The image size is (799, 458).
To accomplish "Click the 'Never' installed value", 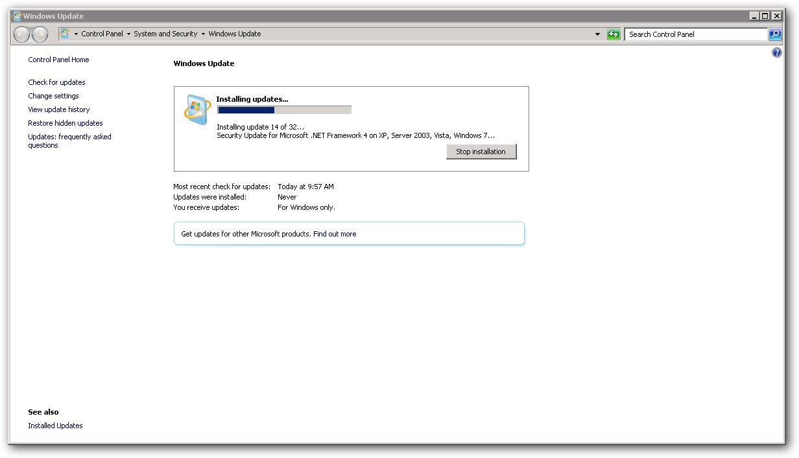I will (287, 197).
